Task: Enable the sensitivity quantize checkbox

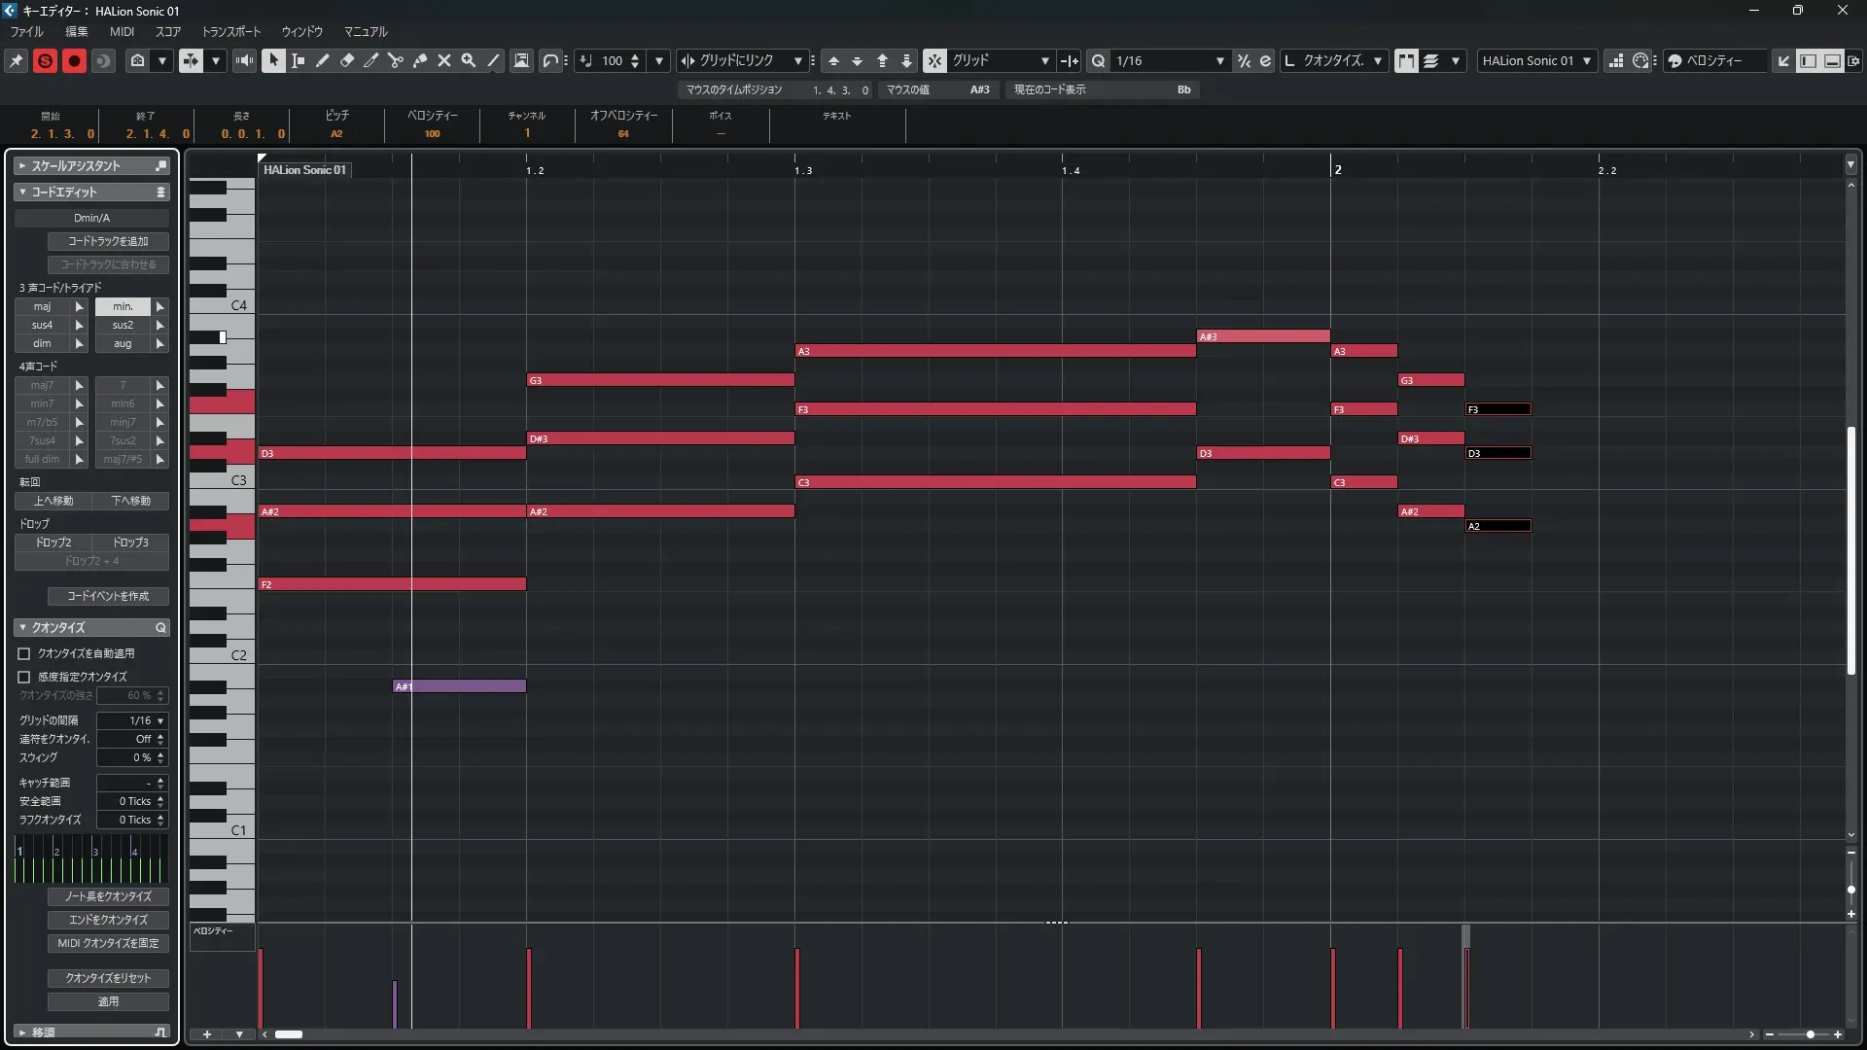Action: (x=24, y=677)
